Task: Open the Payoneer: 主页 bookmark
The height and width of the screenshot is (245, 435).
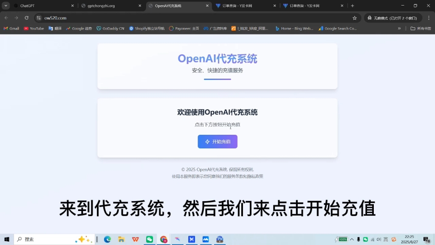Action: [x=184, y=28]
